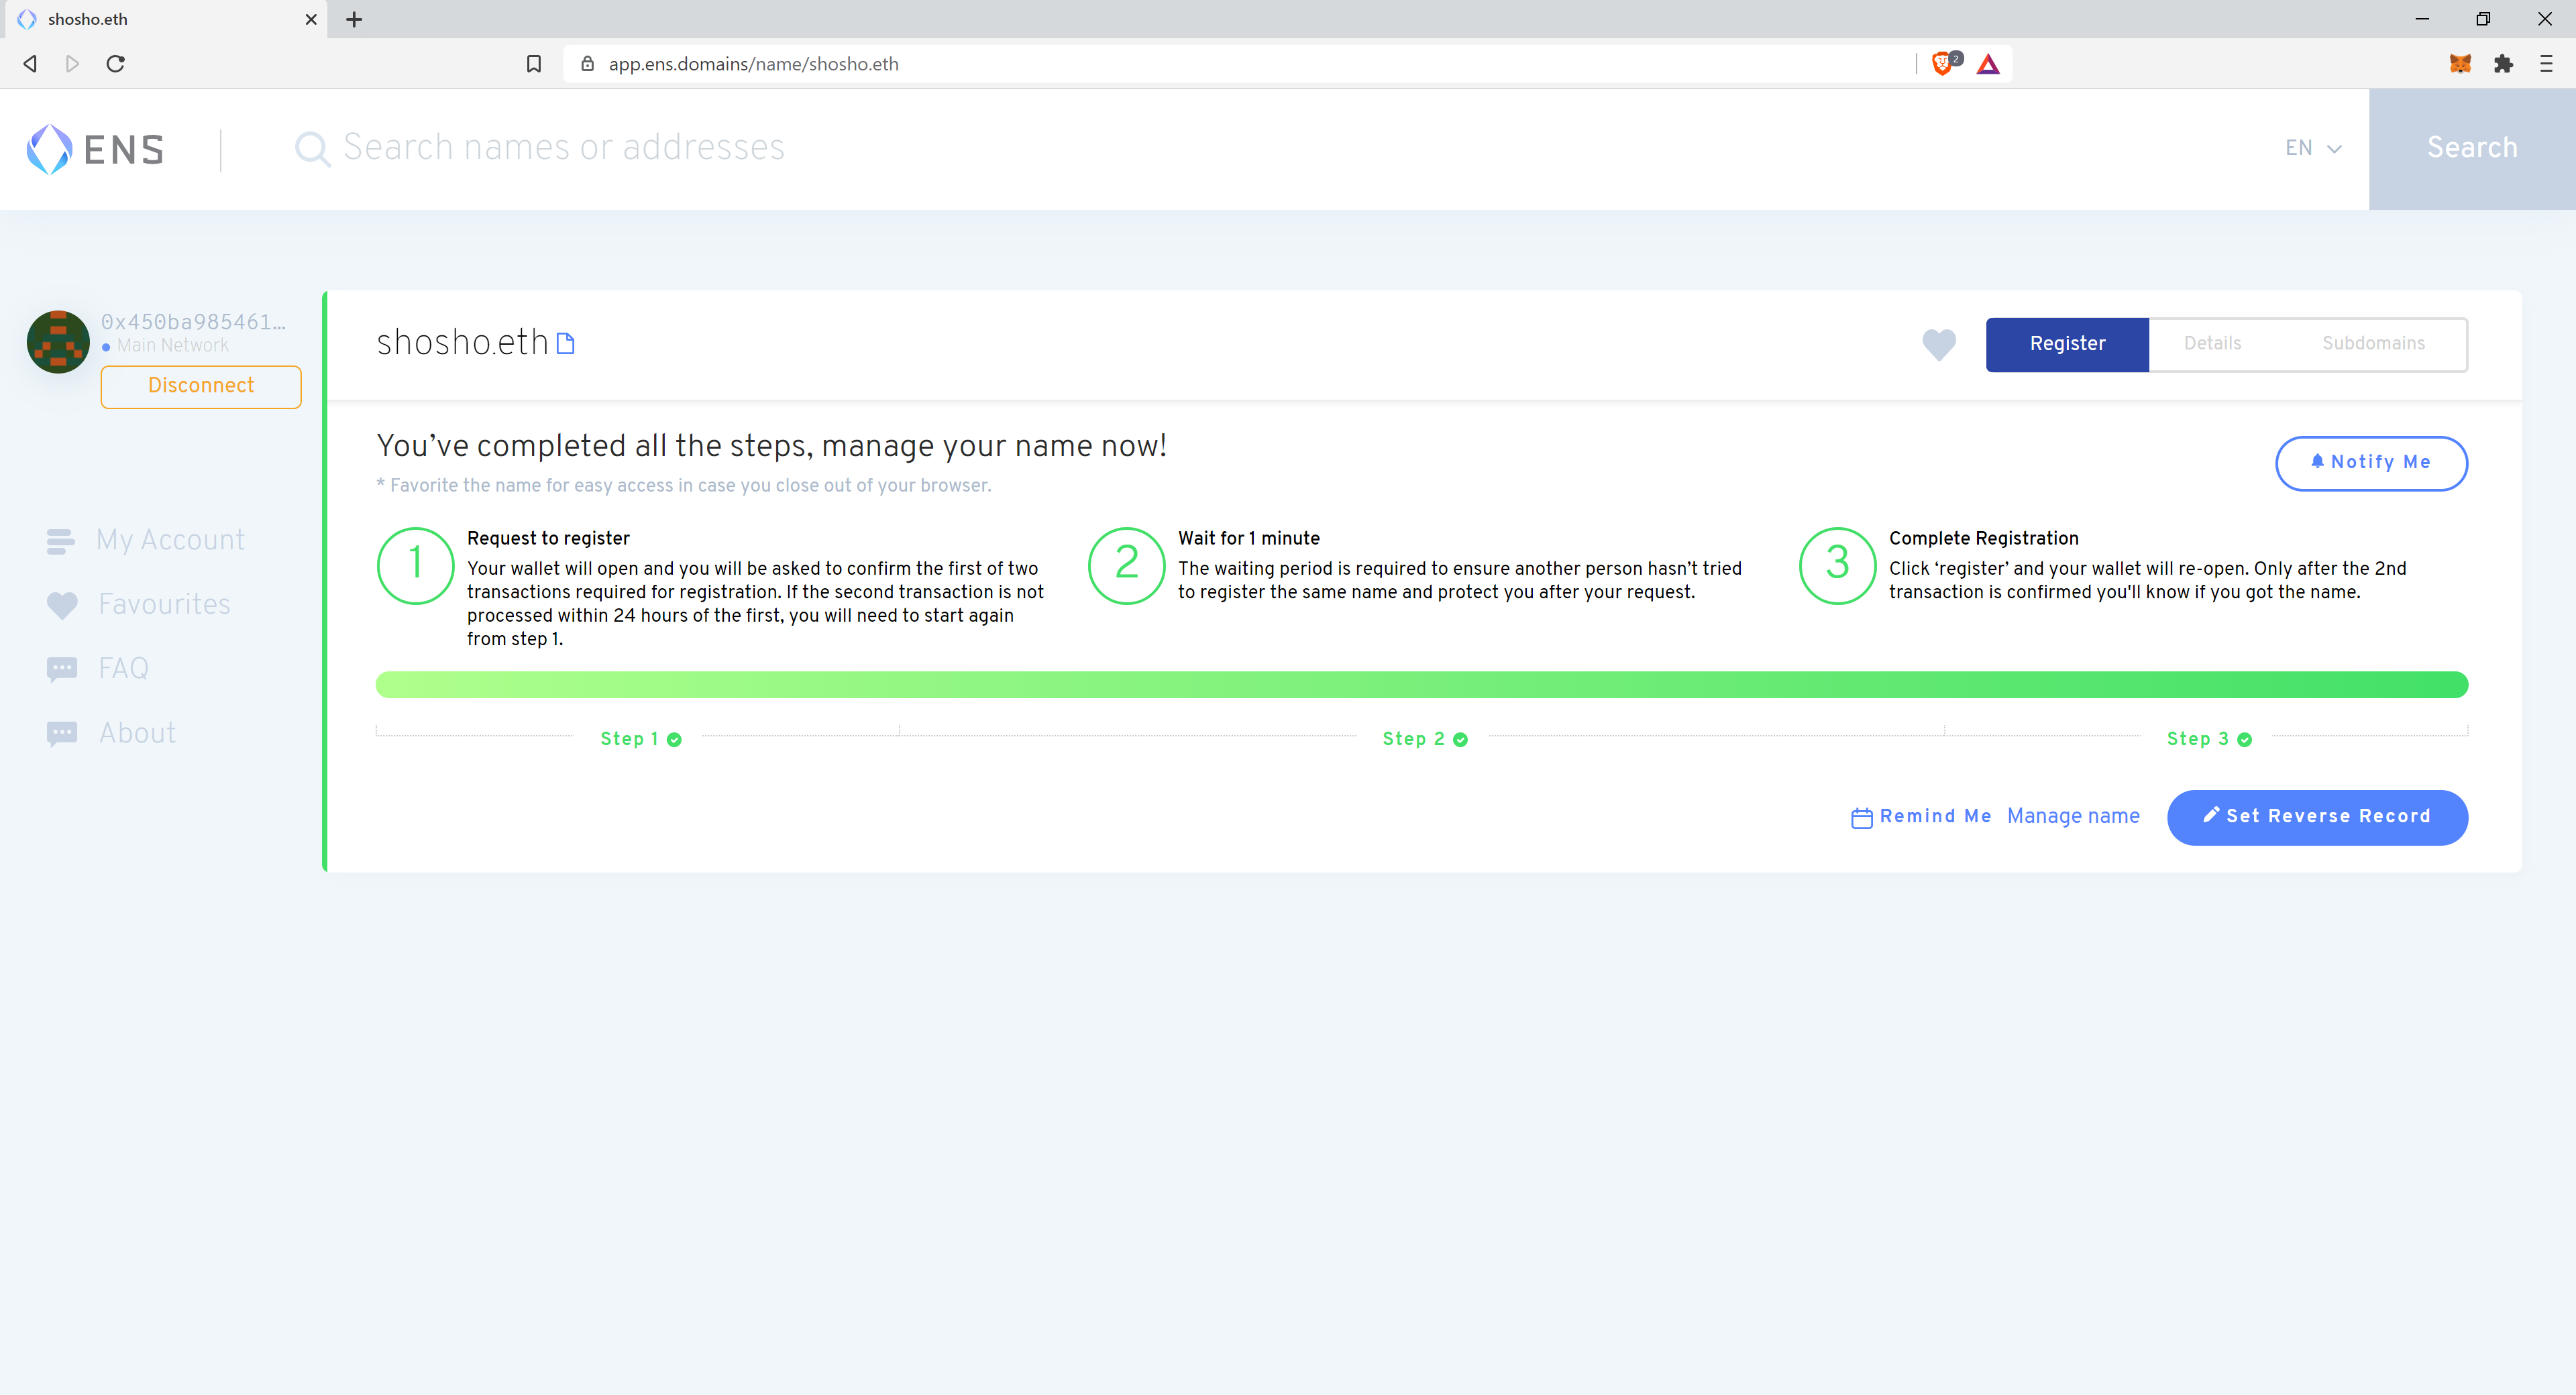The height and width of the screenshot is (1395, 2576).
Task: Go back in browser history
Action: [x=30, y=64]
